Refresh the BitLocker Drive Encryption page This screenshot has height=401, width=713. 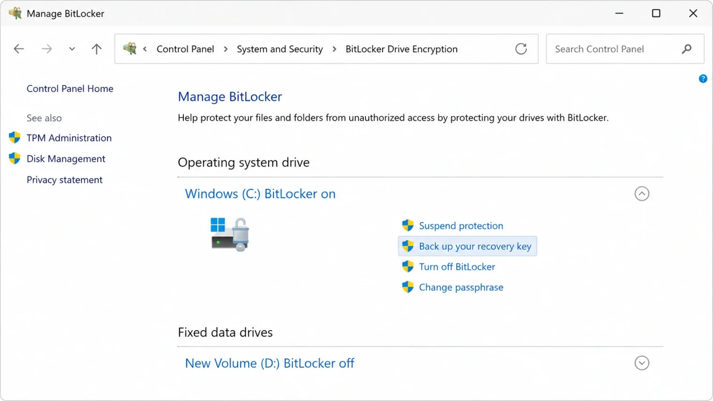click(x=521, y=49)
